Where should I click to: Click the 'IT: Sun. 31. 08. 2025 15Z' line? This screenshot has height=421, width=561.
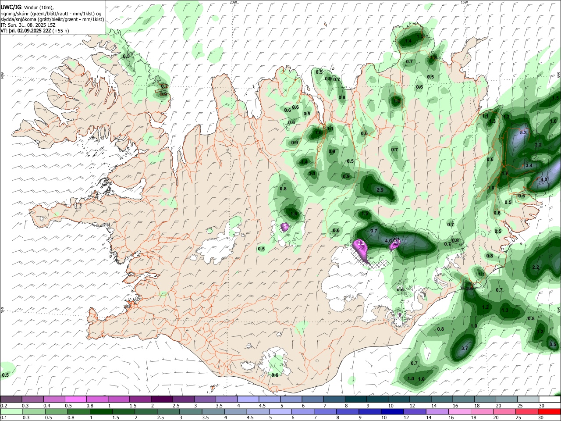(28, 25)
